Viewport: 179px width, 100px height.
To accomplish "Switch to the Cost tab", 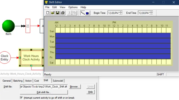I will (x=37, y=81).
